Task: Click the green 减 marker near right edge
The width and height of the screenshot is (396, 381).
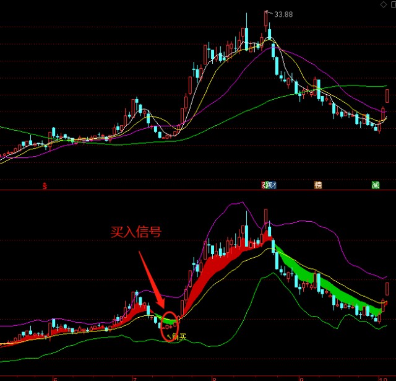Action: click(376, 185)
